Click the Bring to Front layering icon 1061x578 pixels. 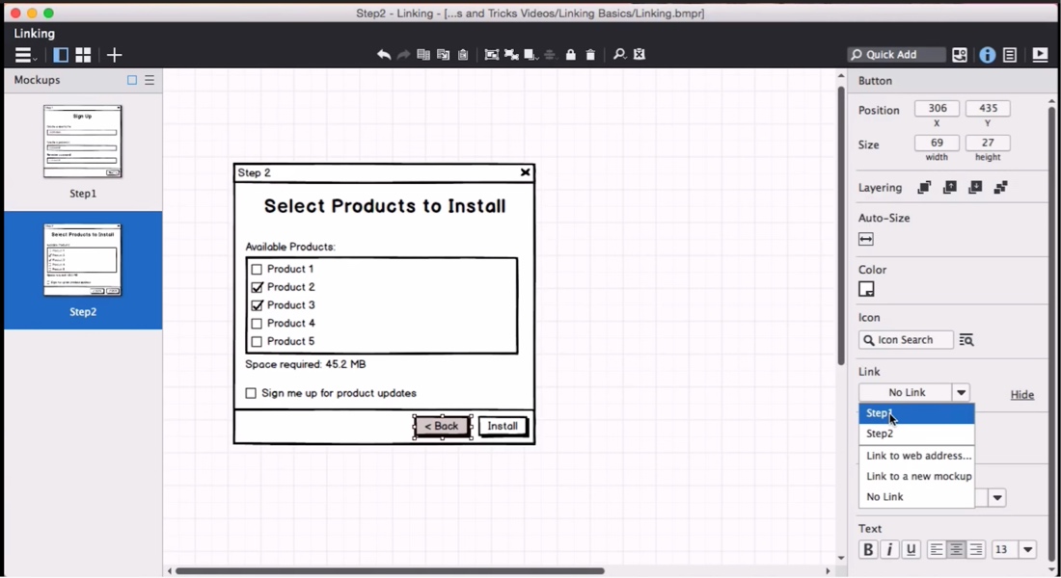coord(923,187)
